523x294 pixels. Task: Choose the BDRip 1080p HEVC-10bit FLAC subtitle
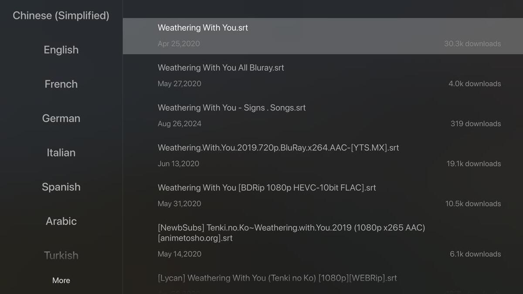click(266, 188)
